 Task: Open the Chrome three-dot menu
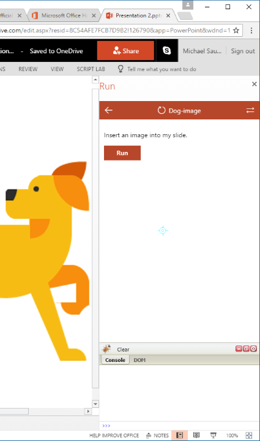click(x=251, y=31)
